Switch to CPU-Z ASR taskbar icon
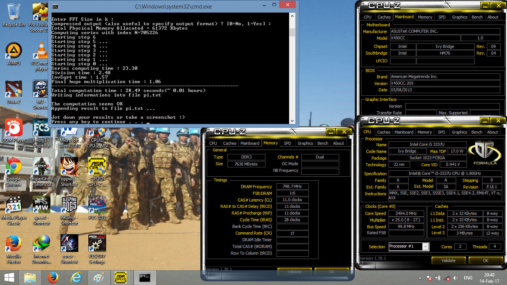Image resolution: width=507 pixels, height=285 pixels. (x=121, y=277)
